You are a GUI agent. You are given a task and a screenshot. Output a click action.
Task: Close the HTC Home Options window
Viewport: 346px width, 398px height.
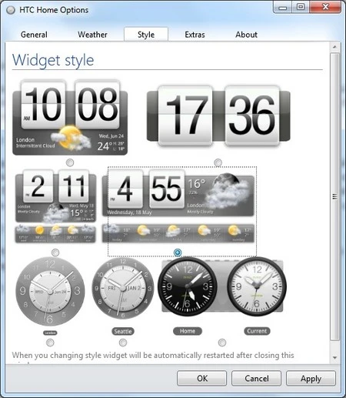325,7
